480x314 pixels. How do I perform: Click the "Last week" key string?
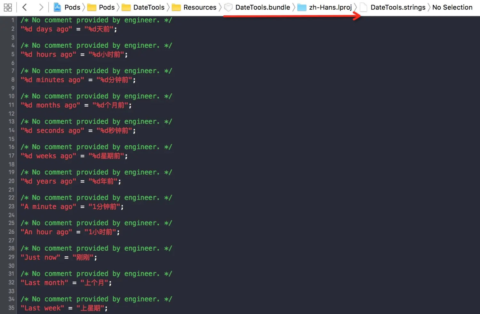click(x=43, y=308)
